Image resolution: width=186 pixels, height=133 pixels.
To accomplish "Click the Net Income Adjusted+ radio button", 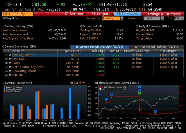I will pos(10,67).
